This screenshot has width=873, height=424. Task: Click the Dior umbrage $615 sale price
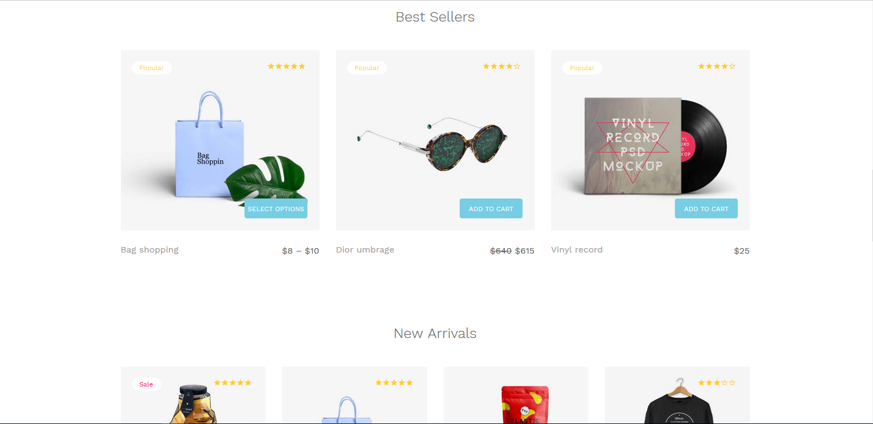coord(524,251)
